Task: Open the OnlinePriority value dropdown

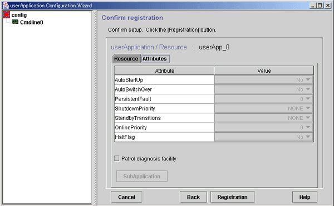Action: [x=263, y=127]
